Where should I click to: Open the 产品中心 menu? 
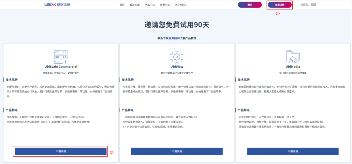[150, 5]
